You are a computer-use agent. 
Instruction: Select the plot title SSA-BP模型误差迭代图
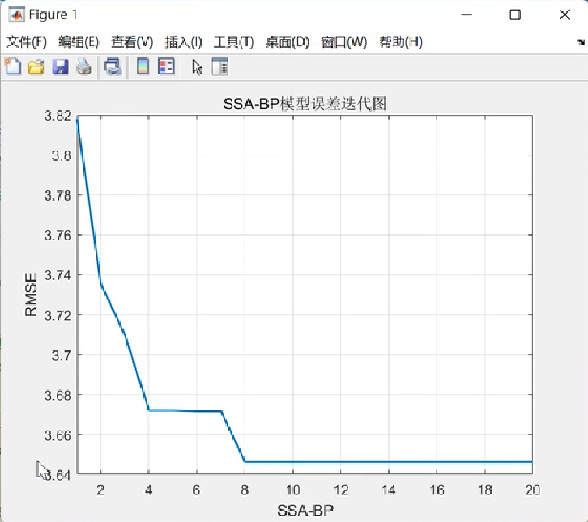click(x=305, y=104)
